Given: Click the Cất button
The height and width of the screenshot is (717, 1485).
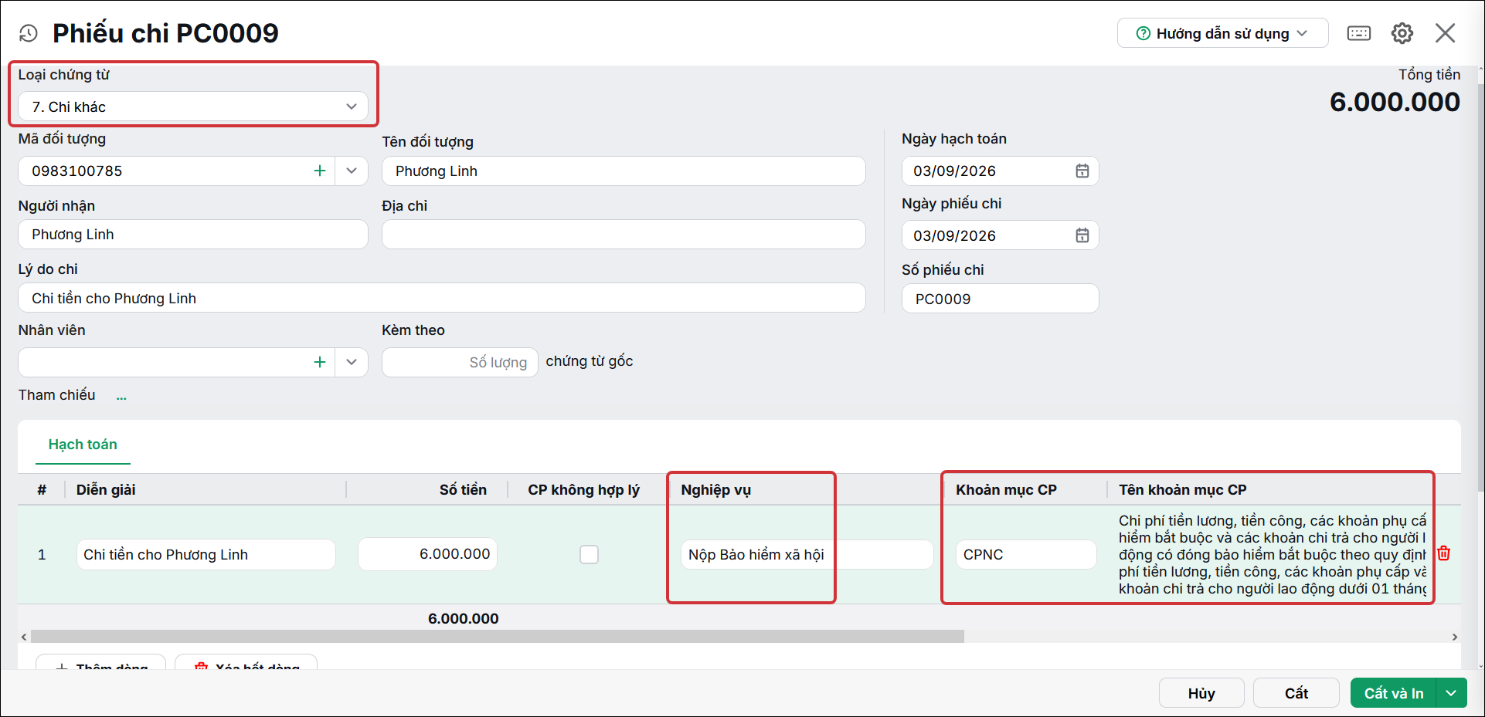Looking at the screenshot, I should click(x=1296, y=693).
